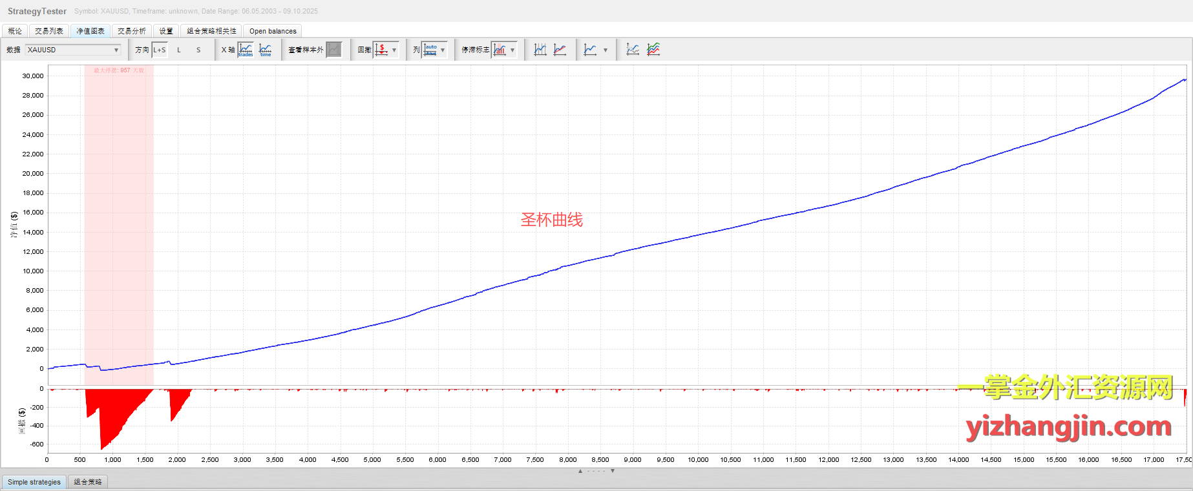Click the drawdown dollar chart icon
The image size is (1193, 491).
(382, 50)
